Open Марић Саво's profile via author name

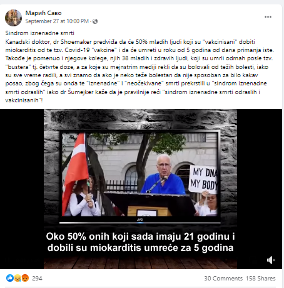[x=43, y=13]
